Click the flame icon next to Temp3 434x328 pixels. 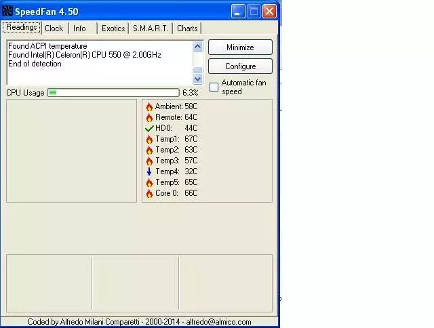(x=149, y=161)
